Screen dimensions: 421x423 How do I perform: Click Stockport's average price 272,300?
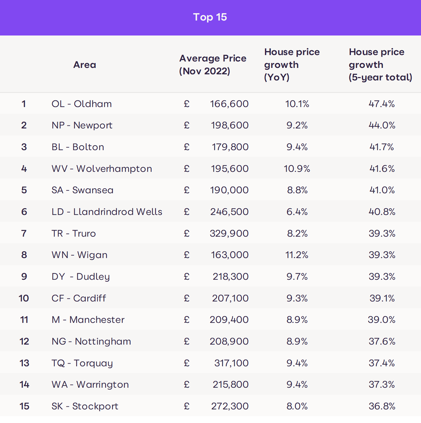(230, 406)
